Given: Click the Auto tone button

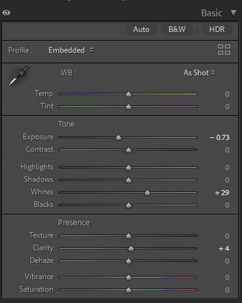Looking at the screenshot, I should (141, 29).
